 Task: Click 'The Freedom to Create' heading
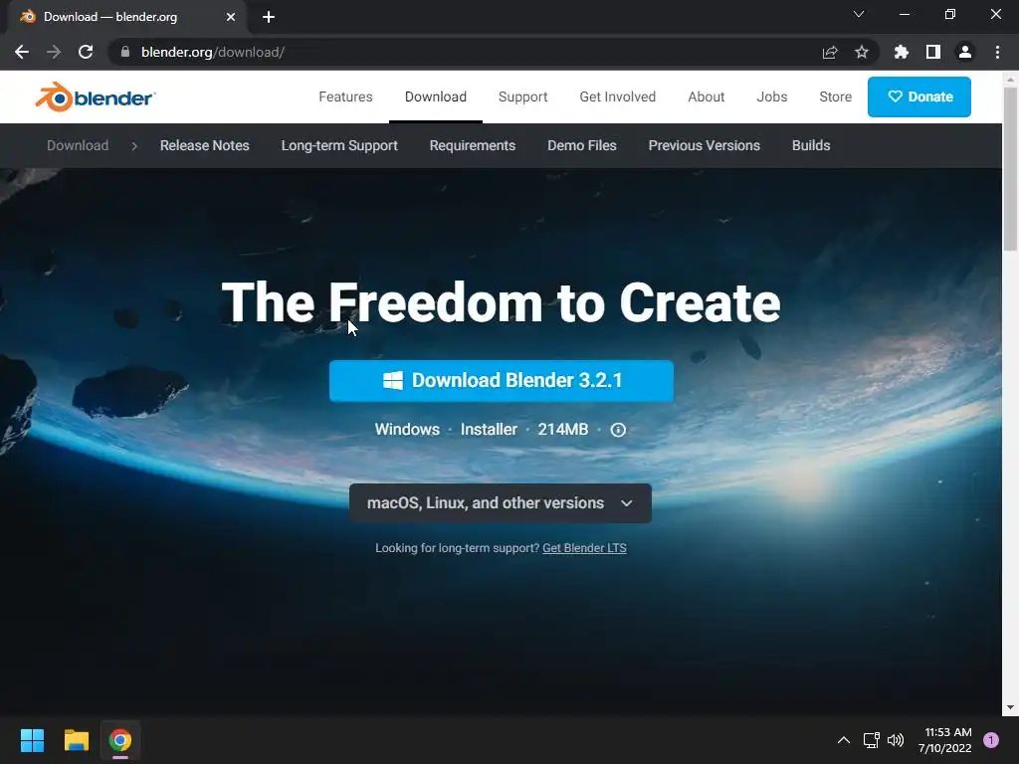click(x=502, y=302)
